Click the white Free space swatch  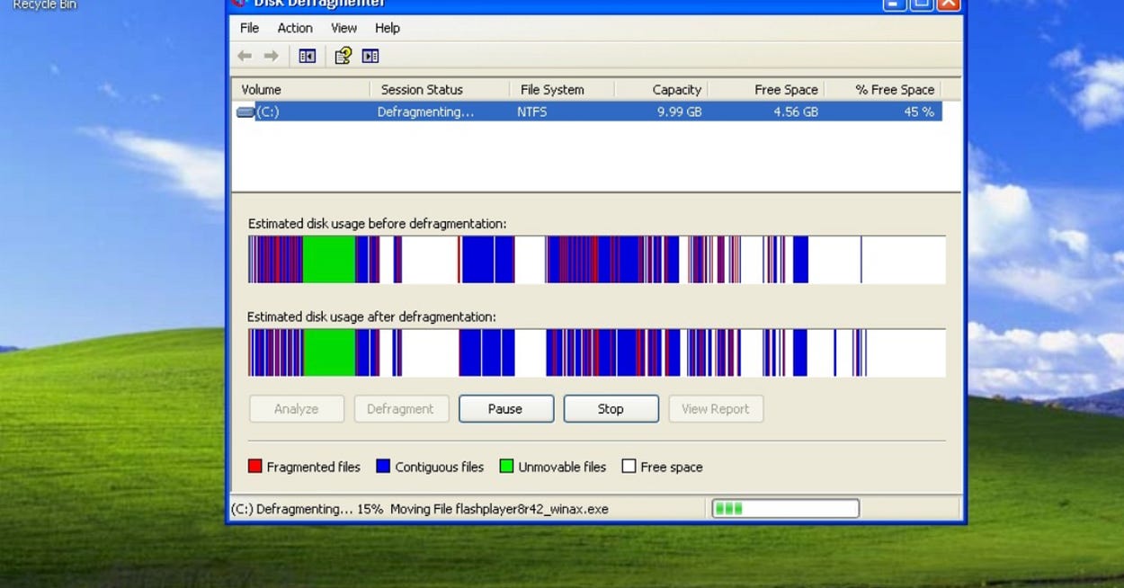click(x=629, y=467)
